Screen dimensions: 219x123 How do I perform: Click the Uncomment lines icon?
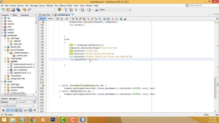pos(125,19)
